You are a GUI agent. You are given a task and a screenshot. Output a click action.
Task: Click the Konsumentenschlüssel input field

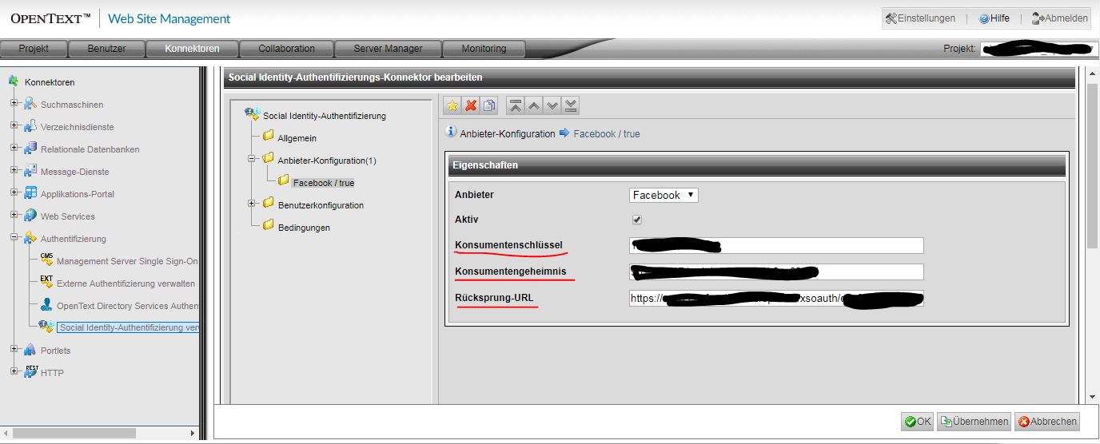click(x=776, y=245)
